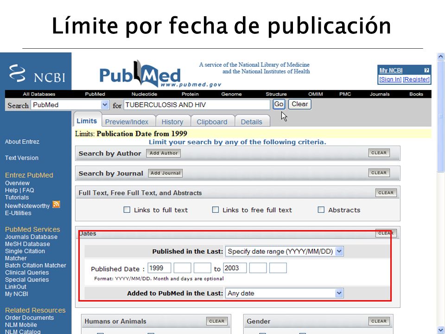This screenshot has height=334, width=445.
Task: Open the Journals Database link
Action: pos(31,237)
